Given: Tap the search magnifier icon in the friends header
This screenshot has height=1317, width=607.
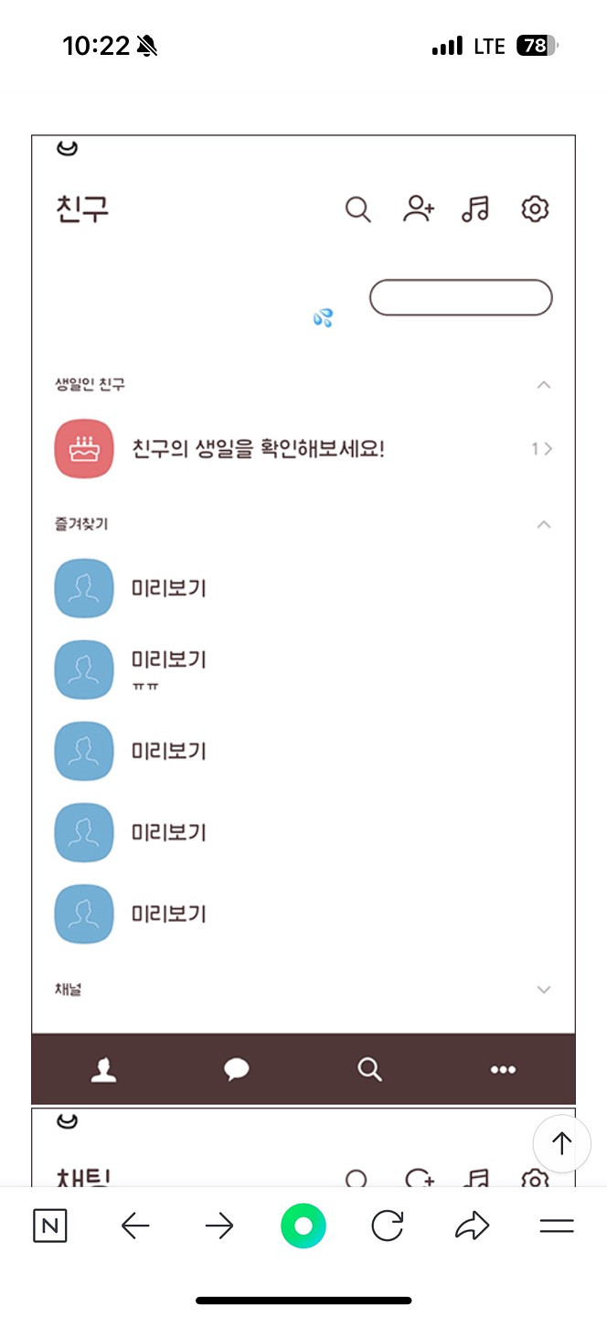Looking at the screenshot, I should [357, 209].
